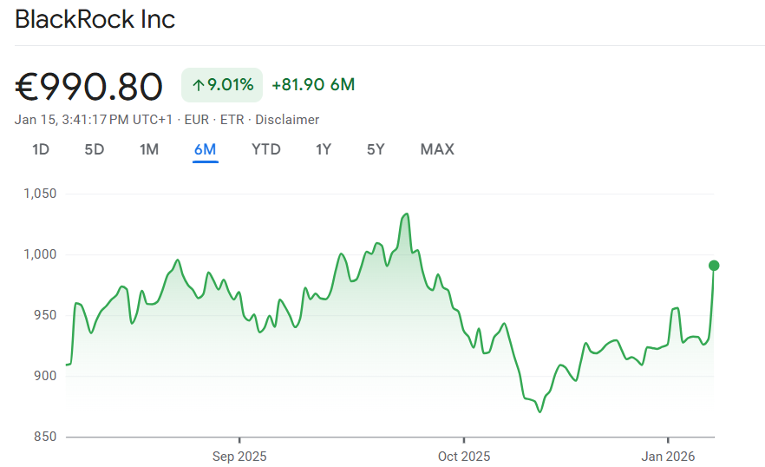Screen dimensions: 765x467
Task: Click the Jan 2026 axis label
Action: (x=668, y=456)
